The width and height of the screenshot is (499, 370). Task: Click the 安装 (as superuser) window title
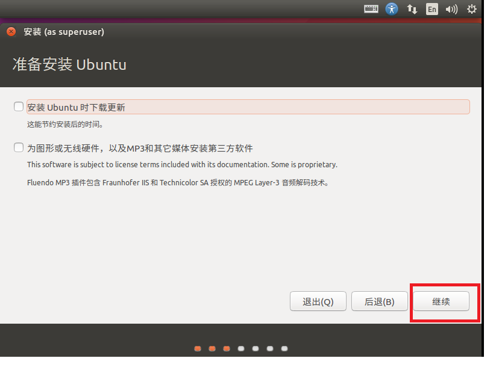pyautogui.click(x=64, y=32)
